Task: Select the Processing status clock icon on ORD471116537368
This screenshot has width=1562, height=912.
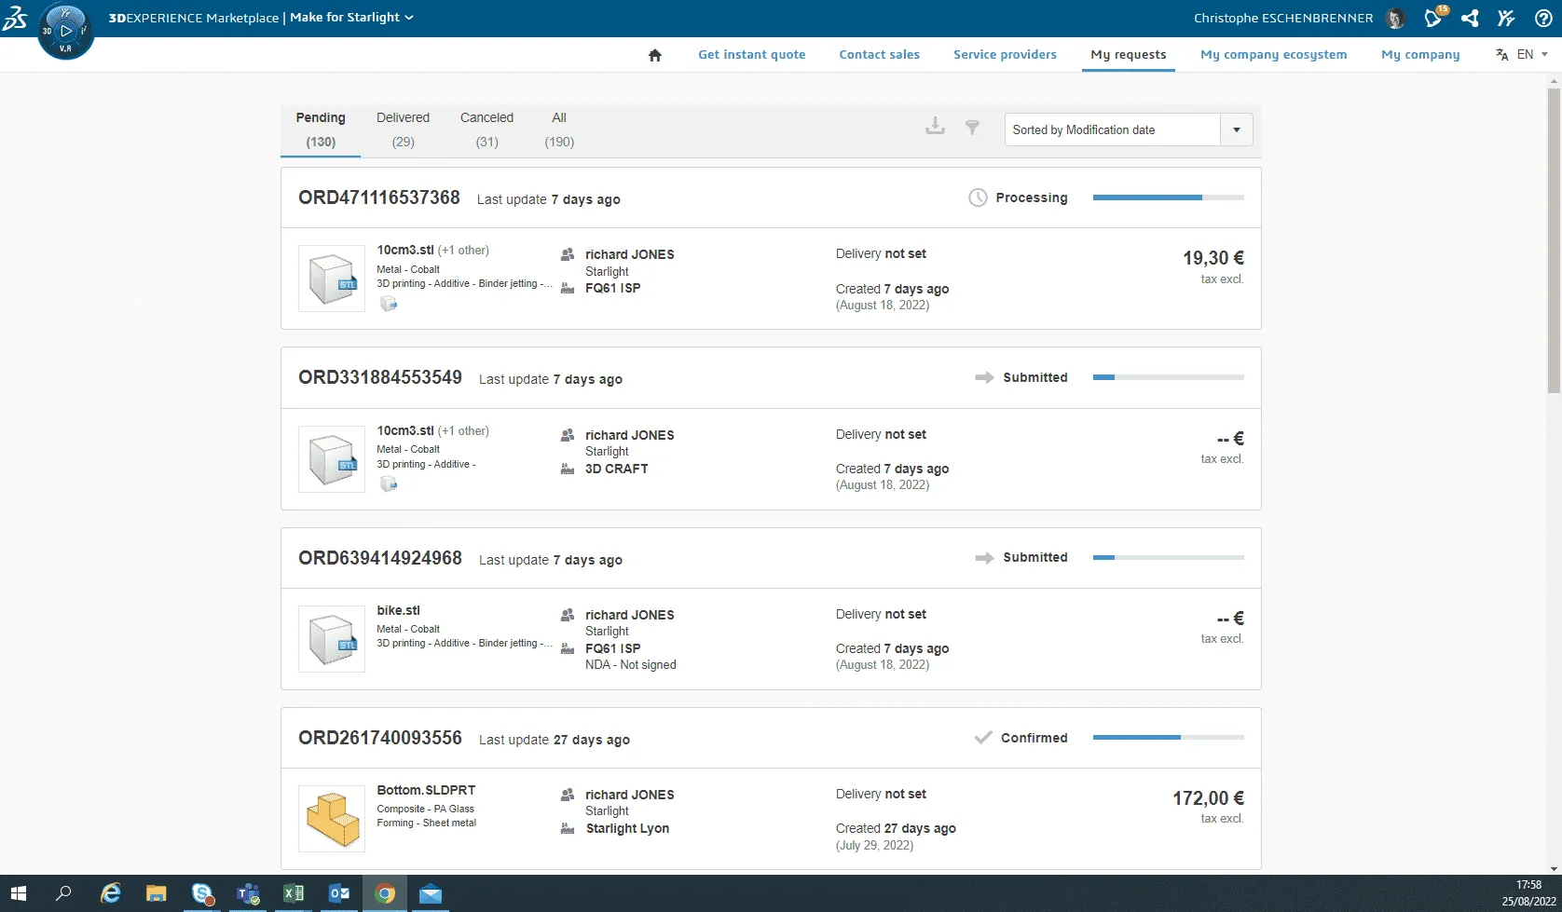Action: click(978, 197)
